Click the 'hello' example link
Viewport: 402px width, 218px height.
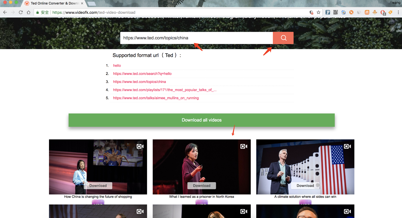117,65
